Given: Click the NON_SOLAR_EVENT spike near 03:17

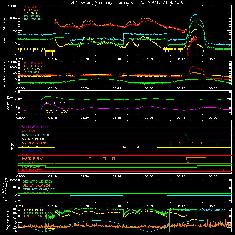Looking at the screenshot, I should [186, 135].
